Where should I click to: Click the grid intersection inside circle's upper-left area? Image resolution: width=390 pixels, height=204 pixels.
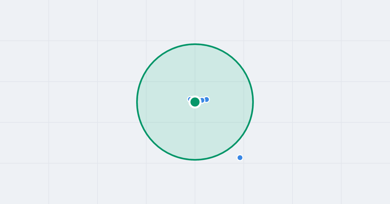tap(146, 82)
